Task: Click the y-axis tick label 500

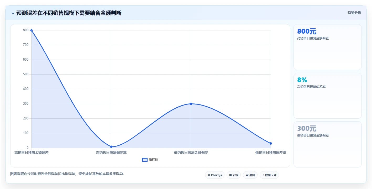Action: point(26,74)
